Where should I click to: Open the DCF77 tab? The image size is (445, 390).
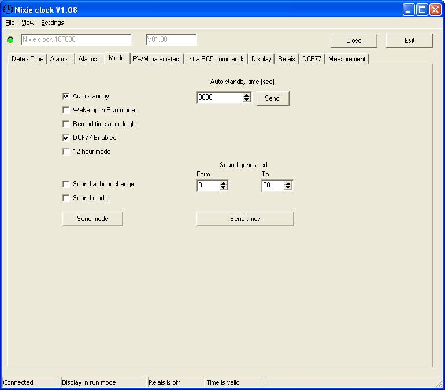tap(311, 59)
